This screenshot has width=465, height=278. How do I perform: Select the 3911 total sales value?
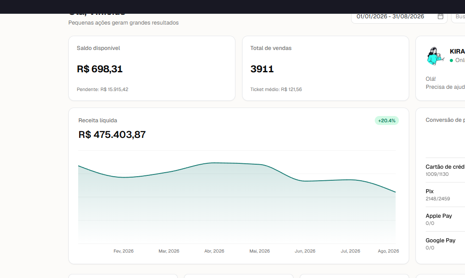[x=262, y=69]
